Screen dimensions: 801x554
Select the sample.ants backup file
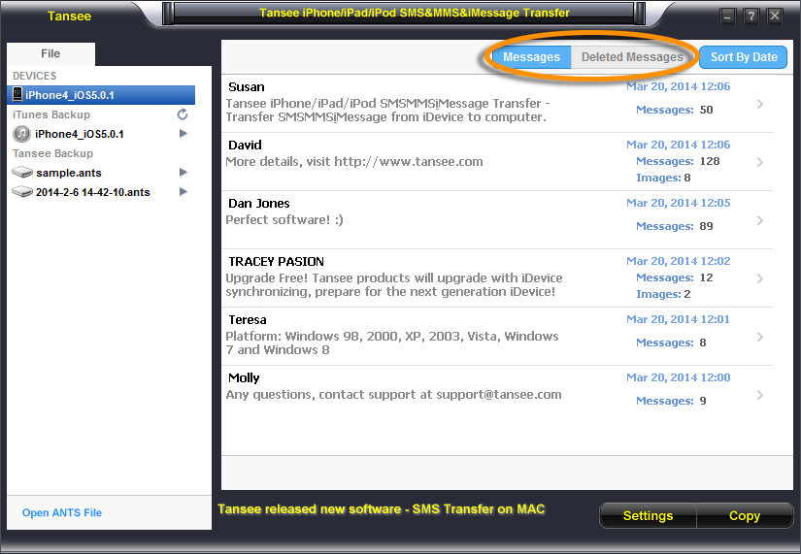coord(69,173)
